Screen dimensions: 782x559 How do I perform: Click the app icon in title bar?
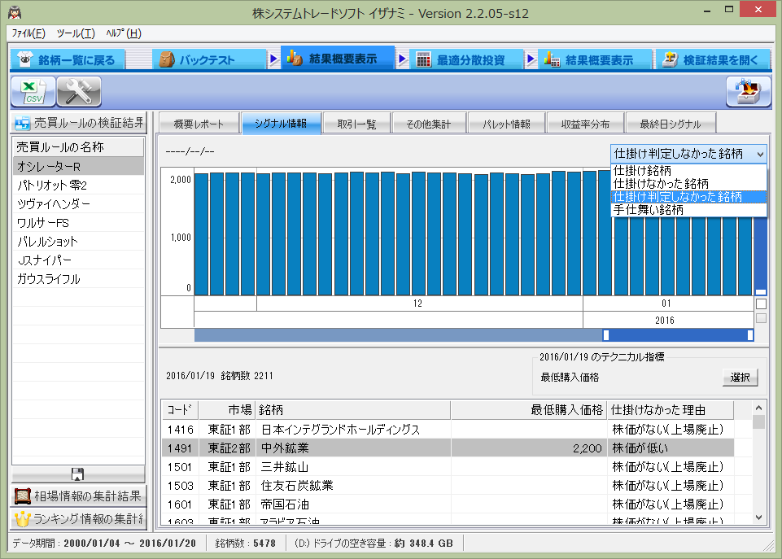(15, 12)
